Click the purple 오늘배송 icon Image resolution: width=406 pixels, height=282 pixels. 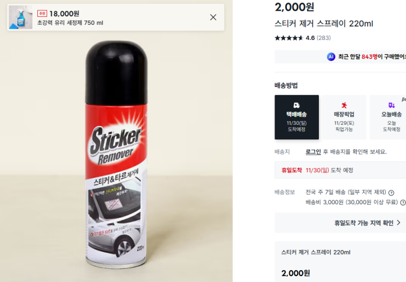pos(391,105)
